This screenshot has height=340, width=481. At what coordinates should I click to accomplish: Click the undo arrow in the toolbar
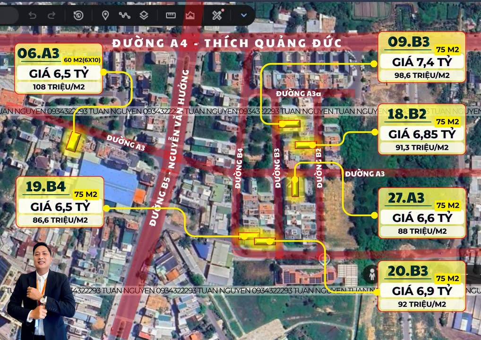tap(33, 16)
